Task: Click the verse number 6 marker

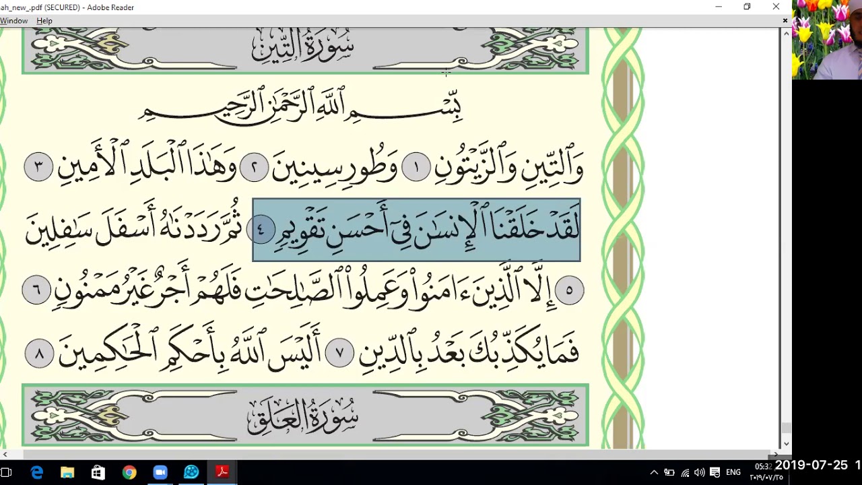Action: point(36,290)
